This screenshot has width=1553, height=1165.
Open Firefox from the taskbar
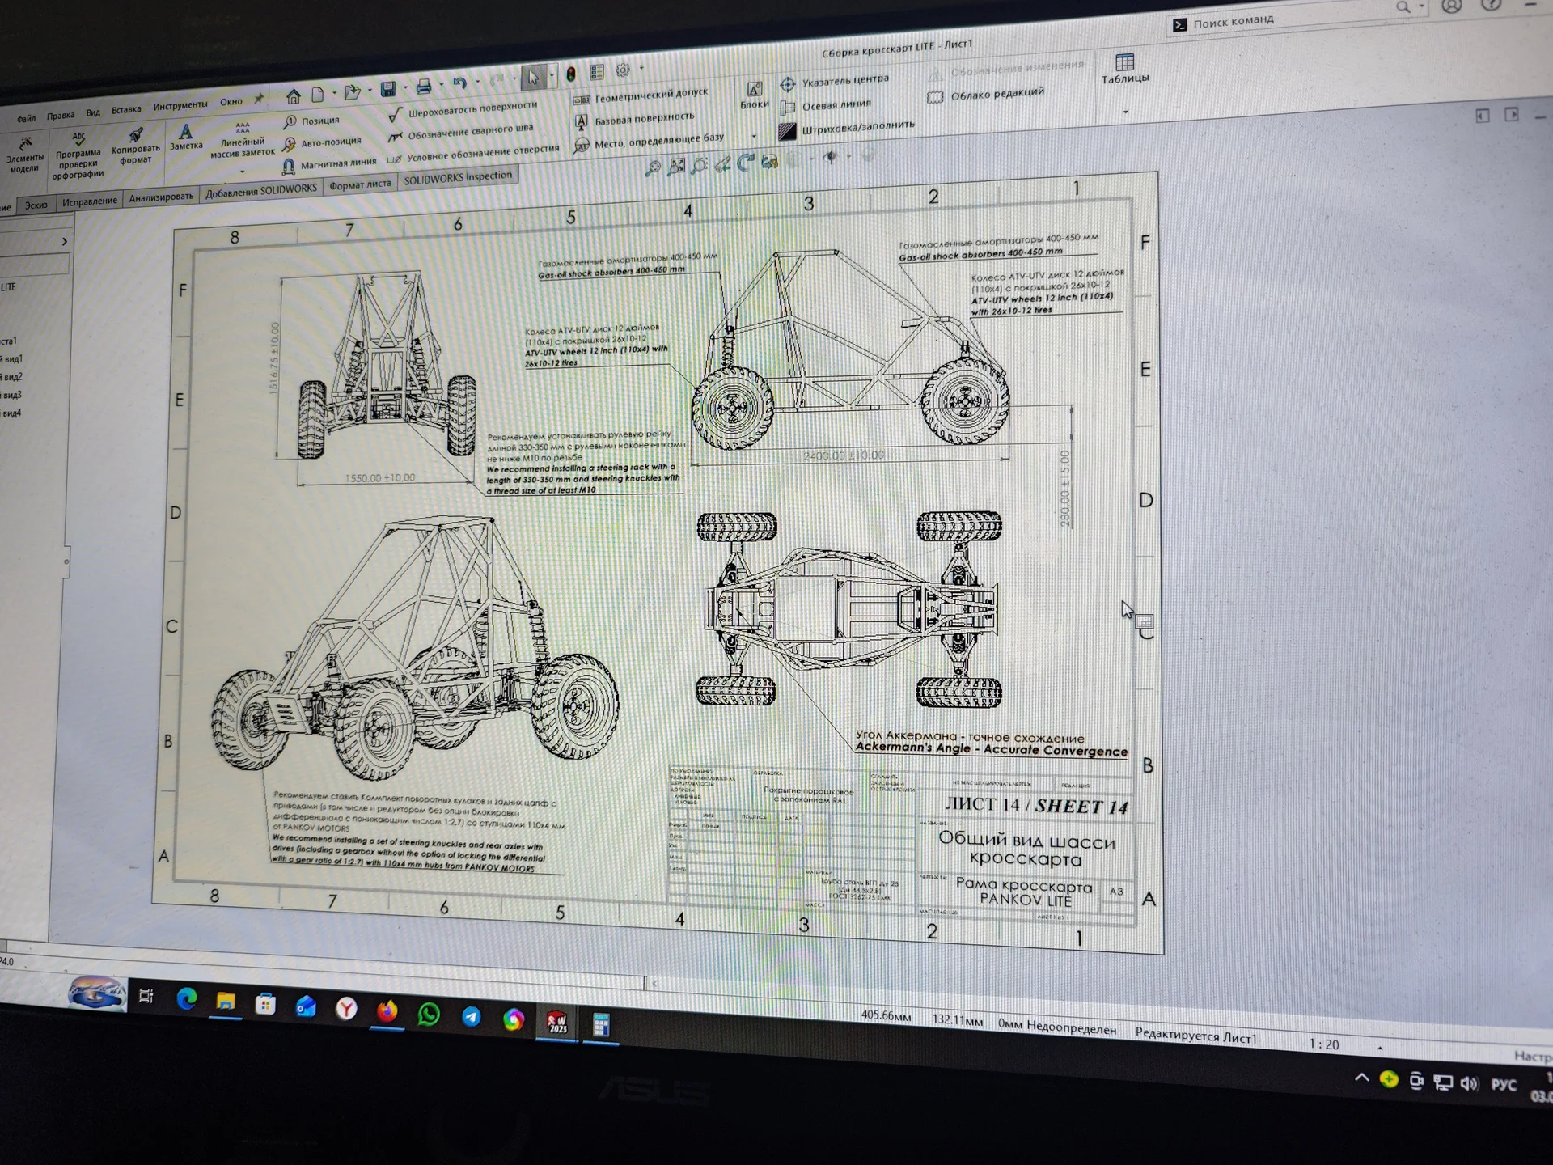tap(387, 1010)
